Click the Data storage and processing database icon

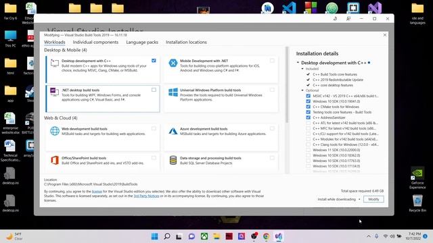coord(173,160)
